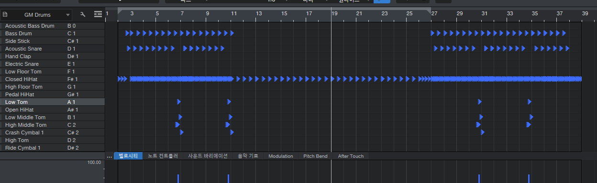Select the High Middle Tom note at bar 31

[x=478, y=125]
